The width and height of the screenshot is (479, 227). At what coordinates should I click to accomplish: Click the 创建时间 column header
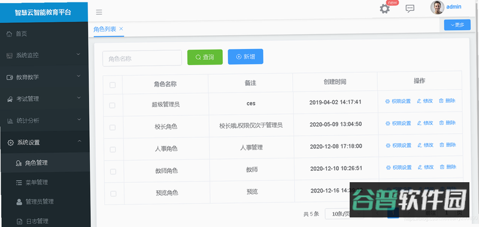[335, 82]
